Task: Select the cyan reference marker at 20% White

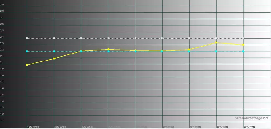Action: tap(54, 51)
